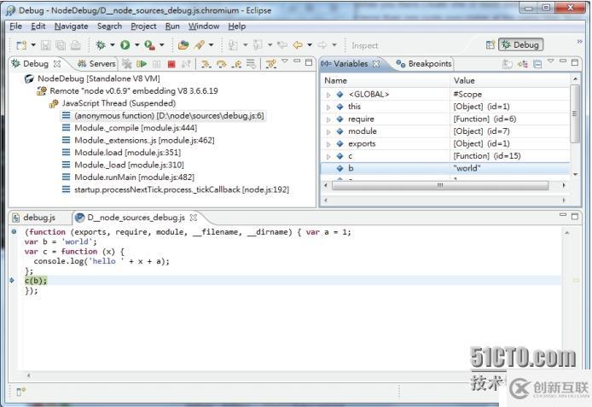
Task: Expand the 'this' variable row
Action: 328,108
